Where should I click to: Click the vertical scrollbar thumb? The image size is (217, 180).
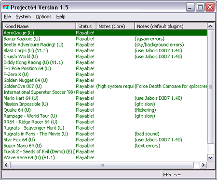210,87
